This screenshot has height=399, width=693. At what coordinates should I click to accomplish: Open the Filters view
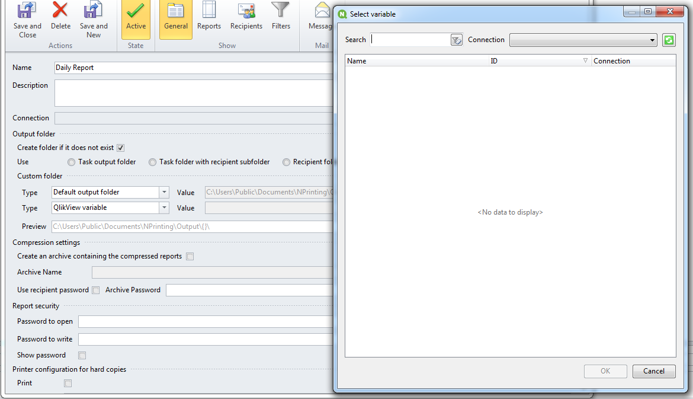[x=281, y=17]
